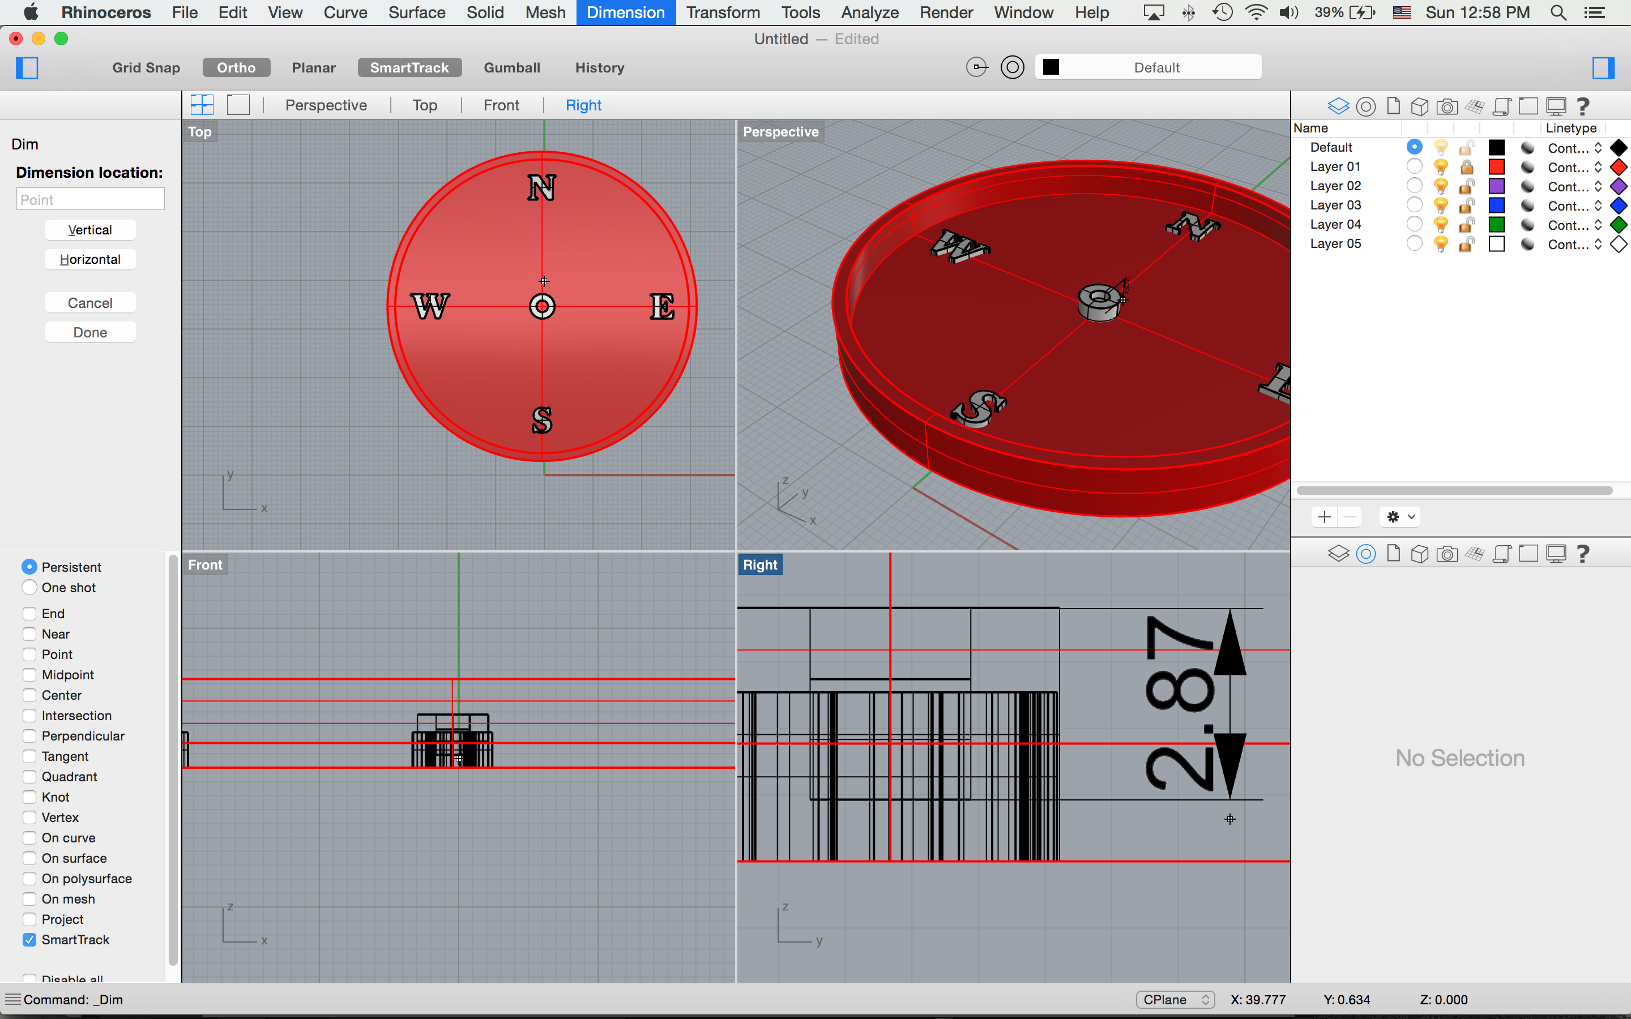The height and width of the screenshot is (1019, 1631).
Task: Open the Transform menu
Action: pyautogui.click(x=723, y=12)
